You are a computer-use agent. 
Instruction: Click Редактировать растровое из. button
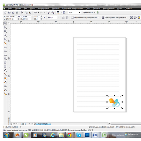(85, 18)
